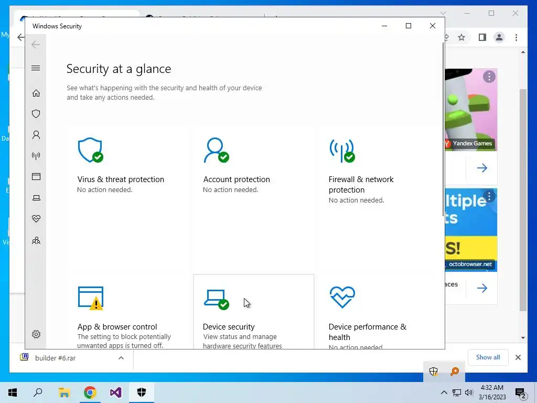Viewport: 537px width, 403px height.
Task: Open notification center icon
Action: point(520,393)
